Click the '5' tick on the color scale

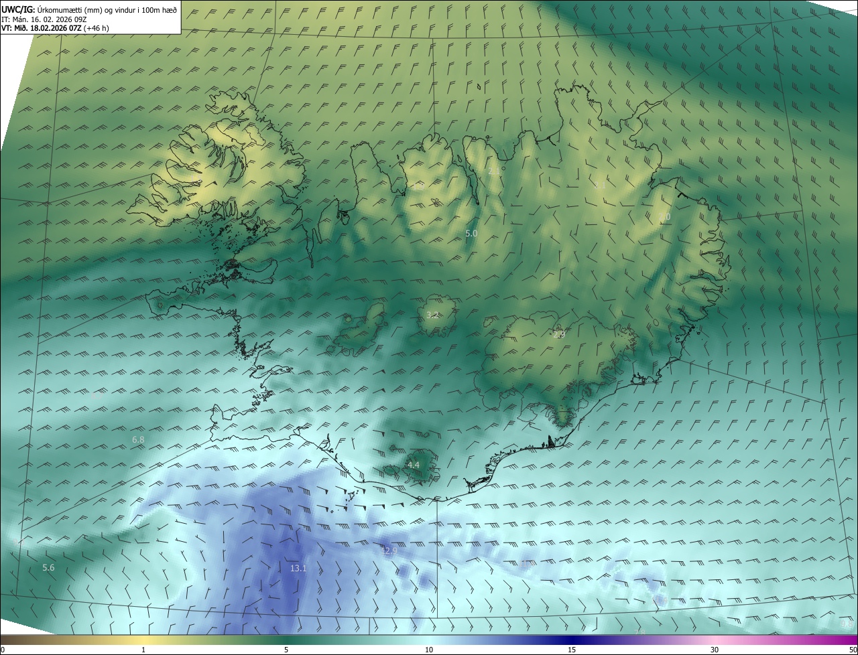pyautogui.click(x=286, y=650)
